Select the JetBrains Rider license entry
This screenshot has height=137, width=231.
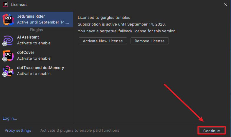pos(37,19)
